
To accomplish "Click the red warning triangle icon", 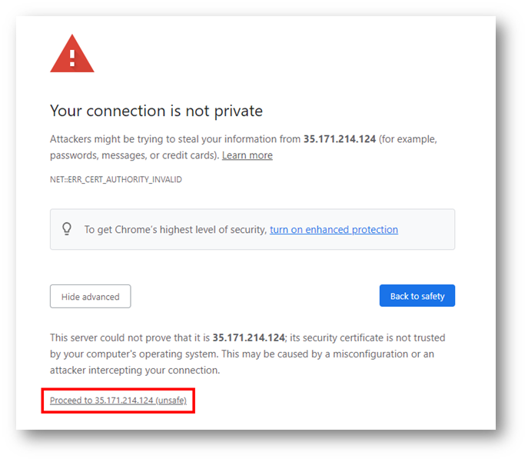I will (72, 54).
